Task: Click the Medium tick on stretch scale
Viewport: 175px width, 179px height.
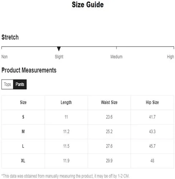Action: [116, 48]
